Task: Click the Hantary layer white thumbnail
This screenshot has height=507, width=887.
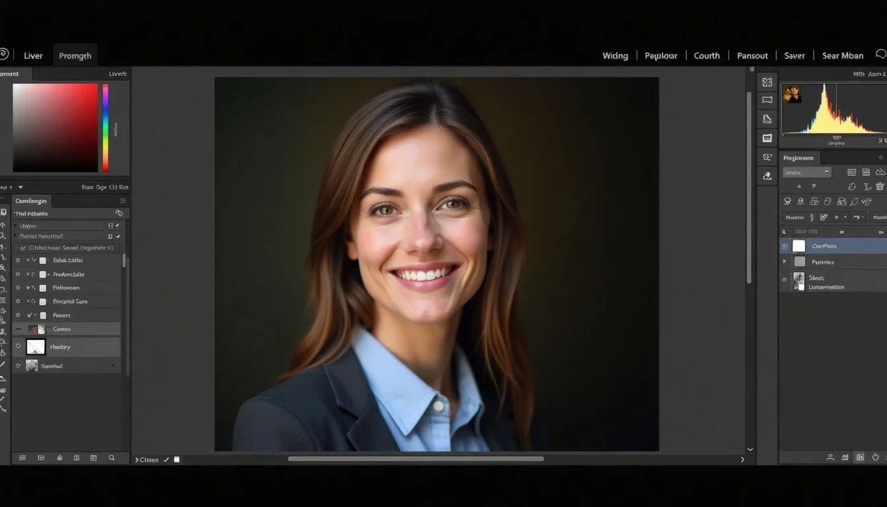Action: click(x=36, y=347)
